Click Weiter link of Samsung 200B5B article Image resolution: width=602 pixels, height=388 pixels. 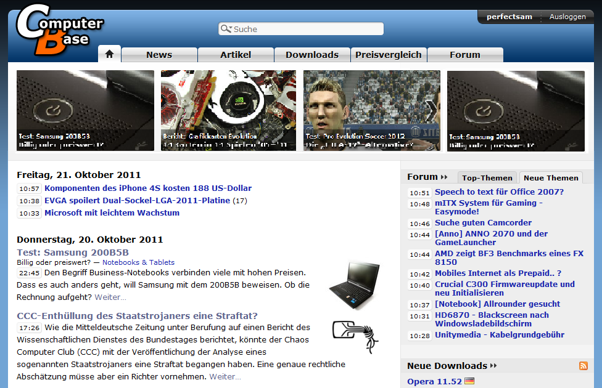tap(110, 297)
